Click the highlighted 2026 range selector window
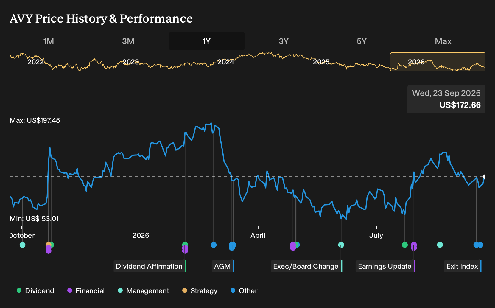Image resolution: width=495 pixels, height=308 pixels. [438, 62]
